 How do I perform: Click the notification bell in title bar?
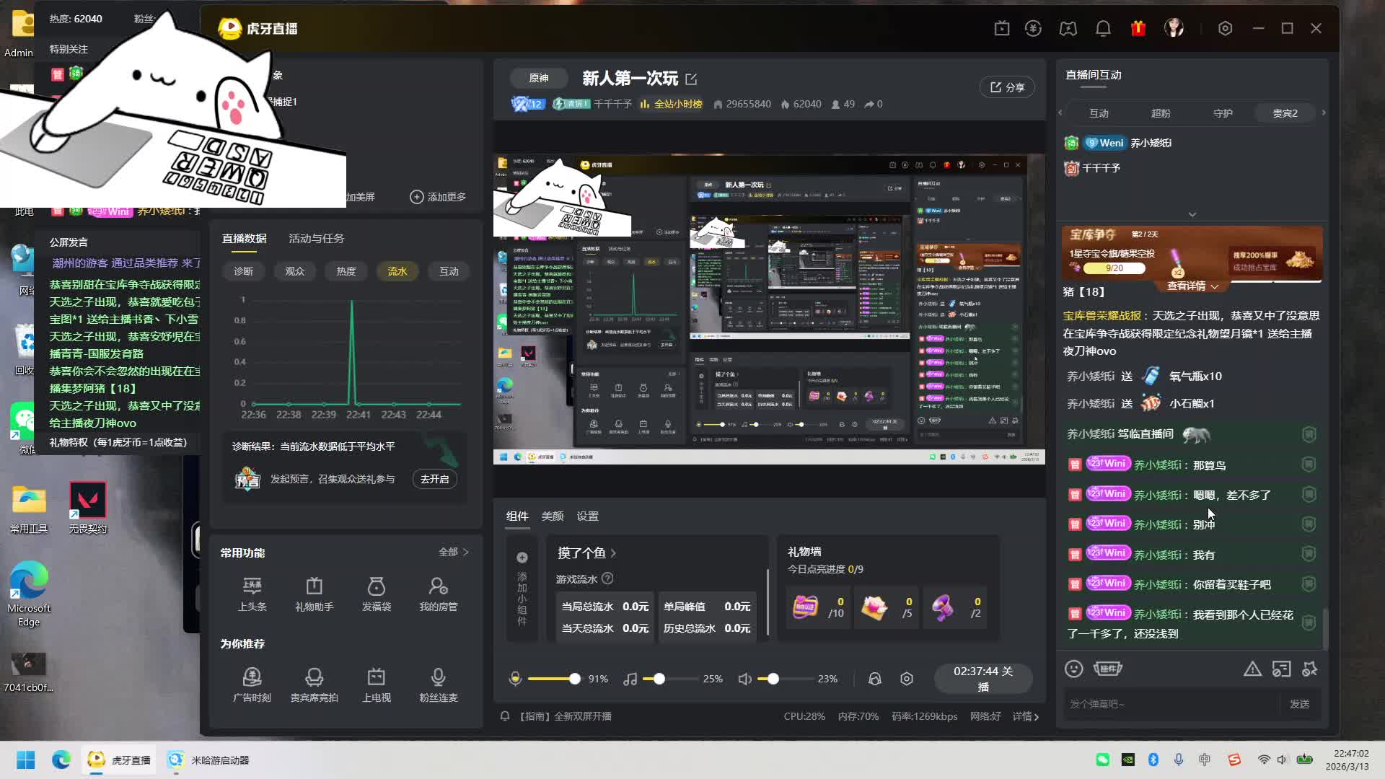1103,28
